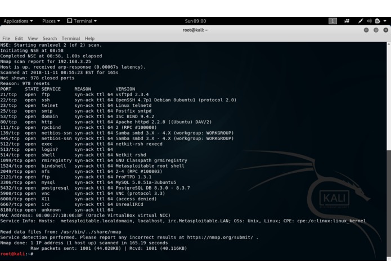Image resolution: width=391 pixels, height=278 pixels.
Task: Click 'VNC (protocol 3.3)' text
Action: [x=140, y=193]
